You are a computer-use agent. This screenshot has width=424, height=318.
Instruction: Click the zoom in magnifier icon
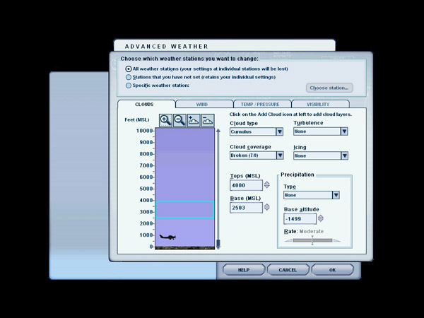pos(165,120)
